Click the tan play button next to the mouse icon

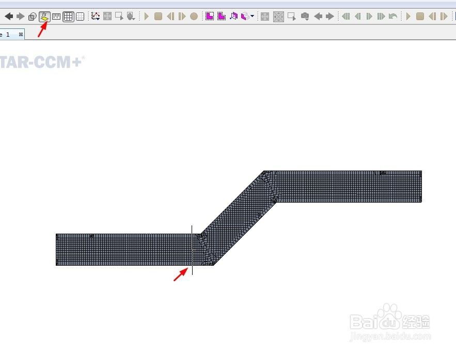147,17
